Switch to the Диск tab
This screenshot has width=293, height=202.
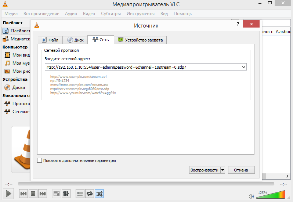[x=75, y=40]
